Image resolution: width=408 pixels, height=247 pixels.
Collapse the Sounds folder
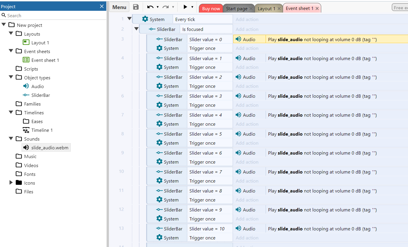[11, 139]
